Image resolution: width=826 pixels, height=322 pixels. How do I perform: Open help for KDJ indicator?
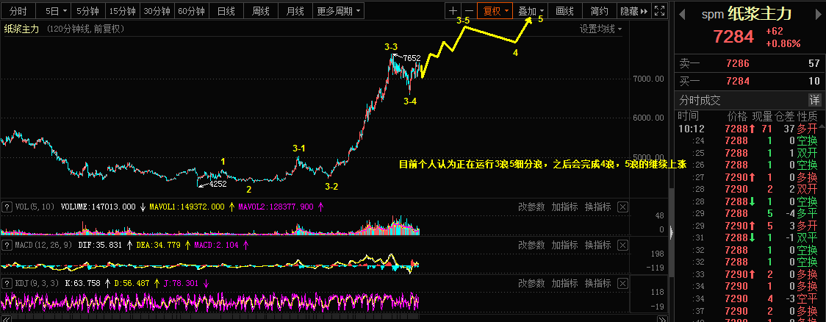(x=7, y=284)
